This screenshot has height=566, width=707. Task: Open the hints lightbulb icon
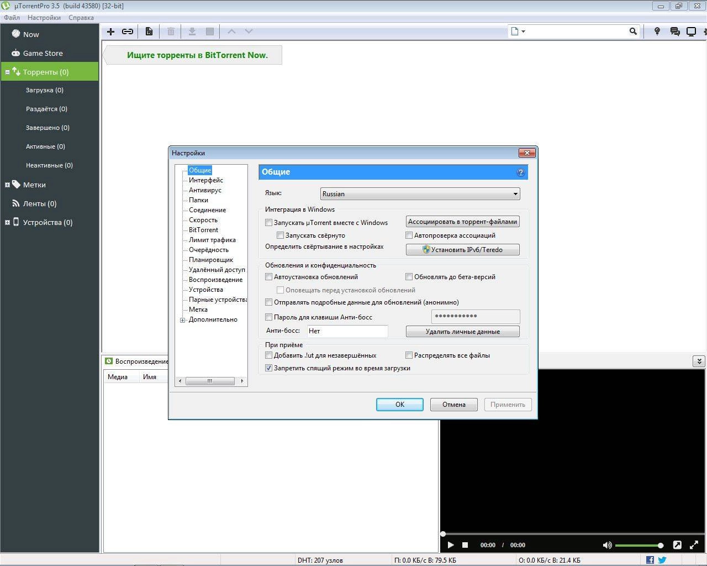(657, 31)
